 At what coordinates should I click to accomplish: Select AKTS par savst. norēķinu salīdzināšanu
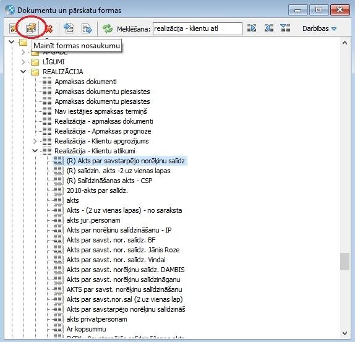pos(124,289)
